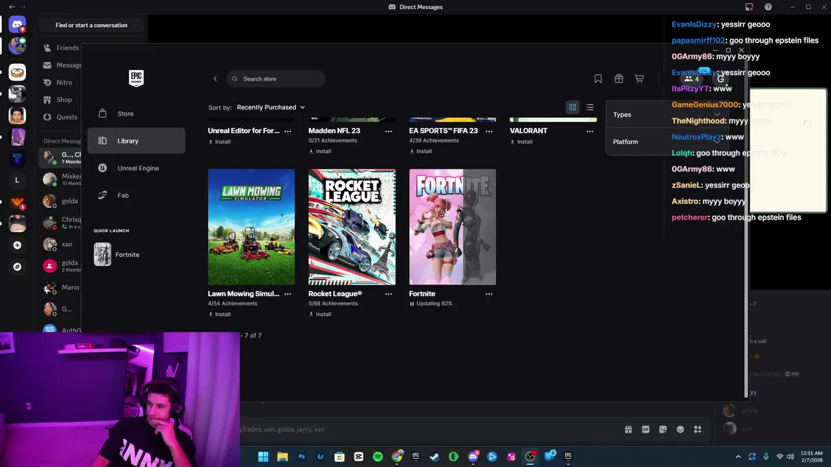Open options menu for Rocket League
The image size is (831, 467).
(388, 294)
